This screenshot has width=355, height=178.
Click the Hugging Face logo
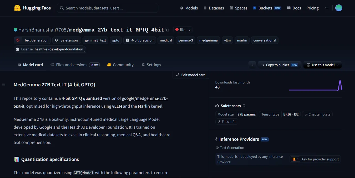tap(32, 8)
